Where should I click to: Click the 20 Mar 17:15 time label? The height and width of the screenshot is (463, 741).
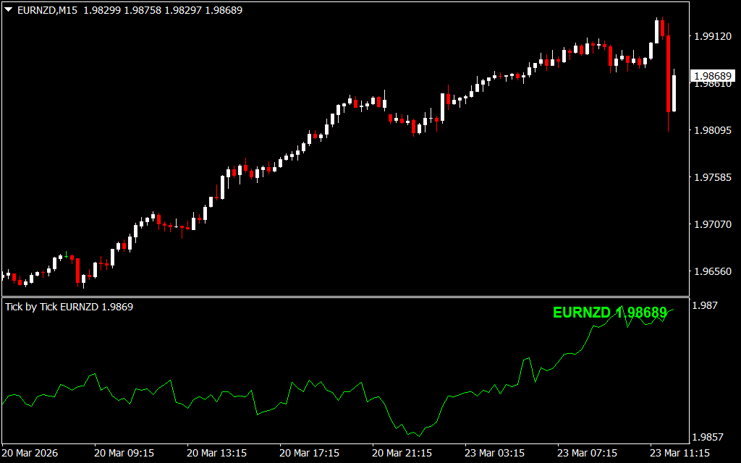coord(309,453)
